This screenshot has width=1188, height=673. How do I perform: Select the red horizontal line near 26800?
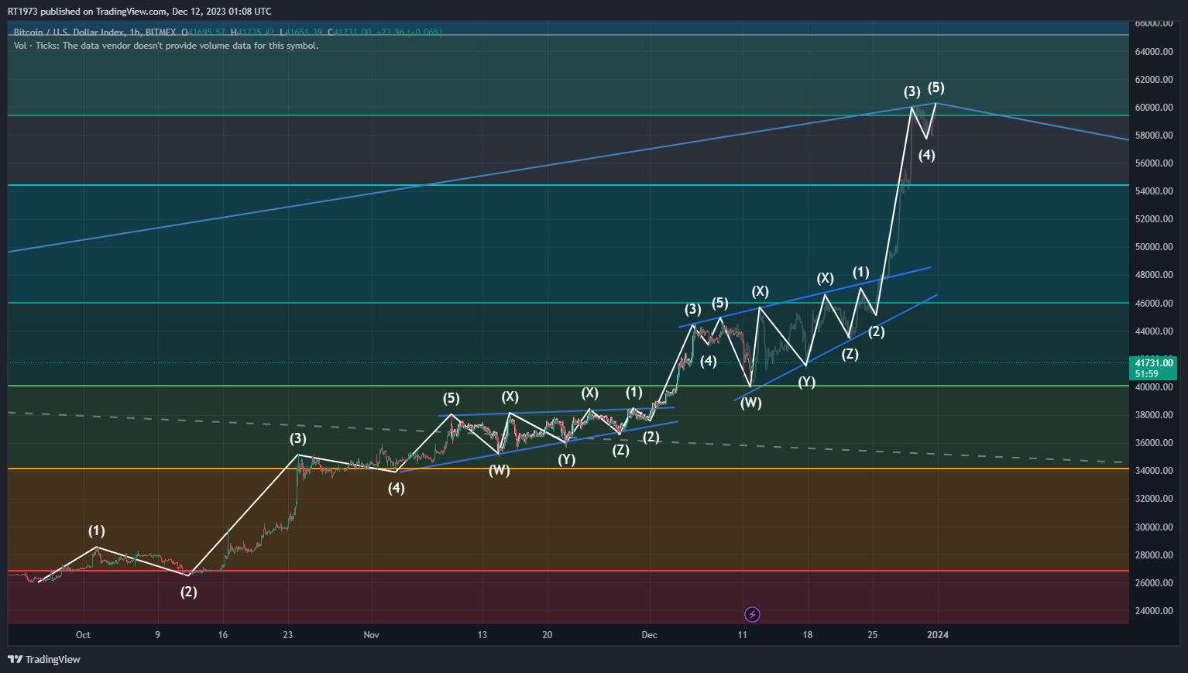pos(568,571)
